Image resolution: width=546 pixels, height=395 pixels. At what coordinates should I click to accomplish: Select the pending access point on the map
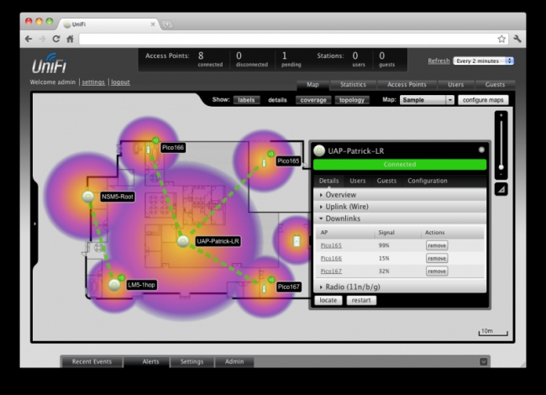tap(297, 241)
